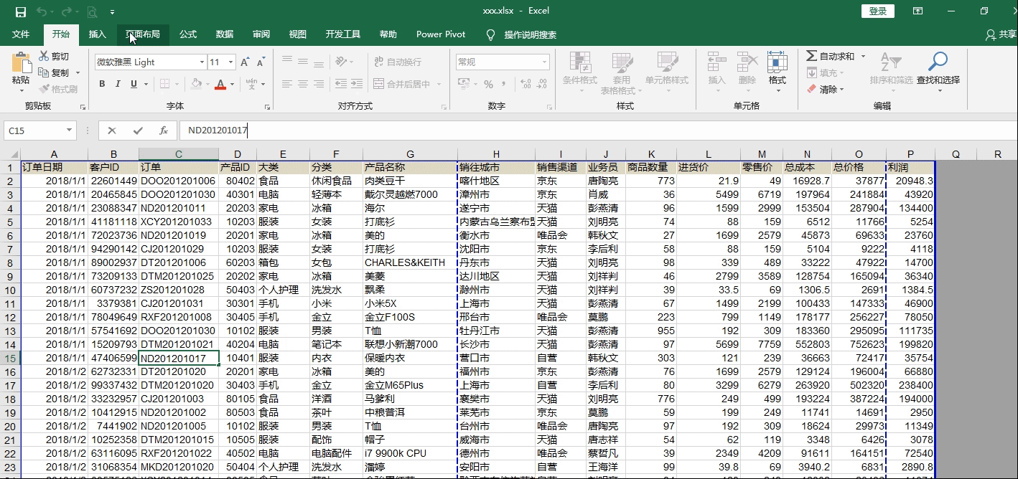This screenshot has height=479, width=1018.
Task: Switch to Power Pivot tab
Action: (441, 34)
